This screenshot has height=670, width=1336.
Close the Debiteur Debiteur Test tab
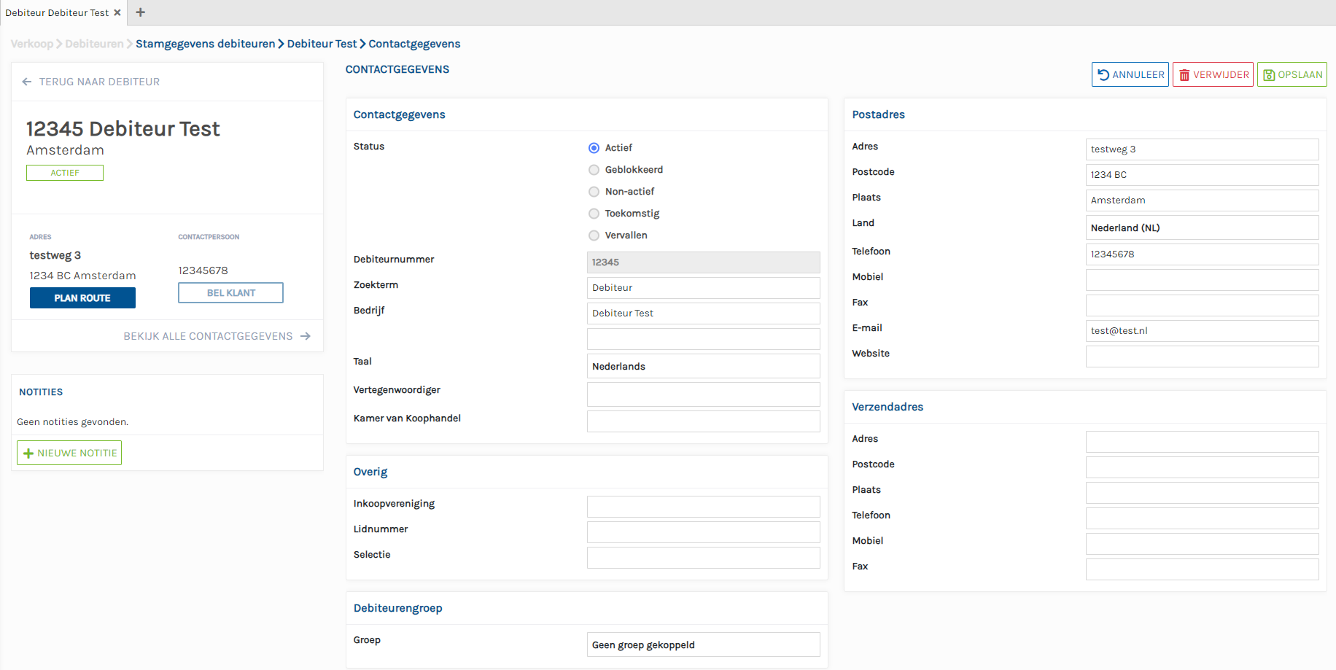coord(117,12)
